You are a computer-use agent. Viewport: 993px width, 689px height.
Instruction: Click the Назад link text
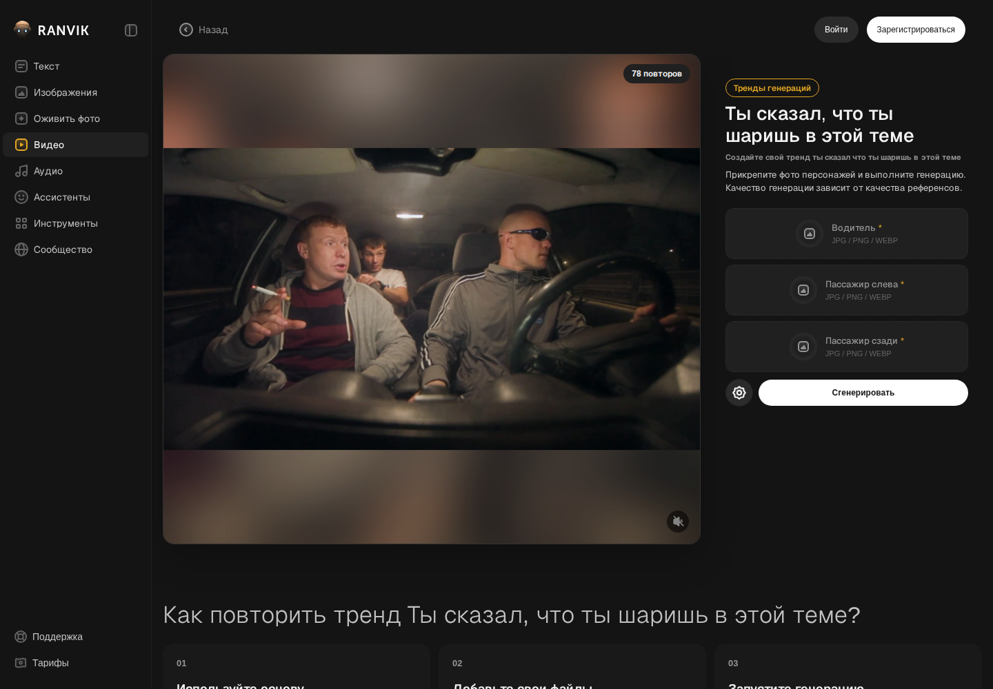(x=213, y=30)
